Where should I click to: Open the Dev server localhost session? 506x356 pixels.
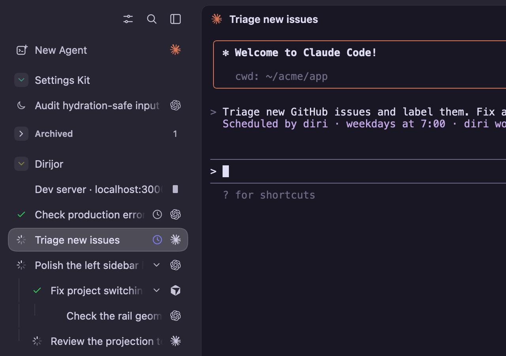98,189
